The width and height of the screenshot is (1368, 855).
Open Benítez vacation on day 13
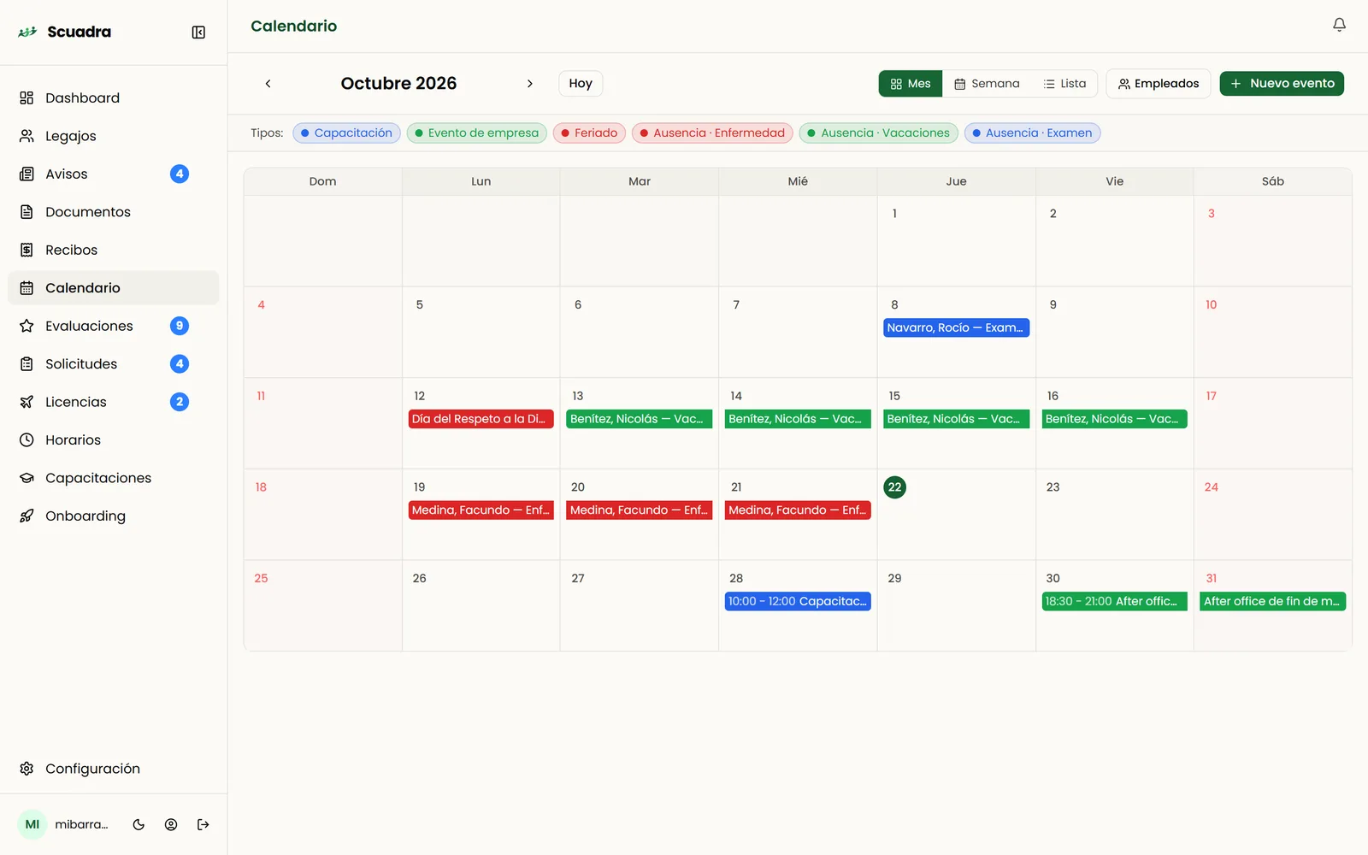point(639,419)
